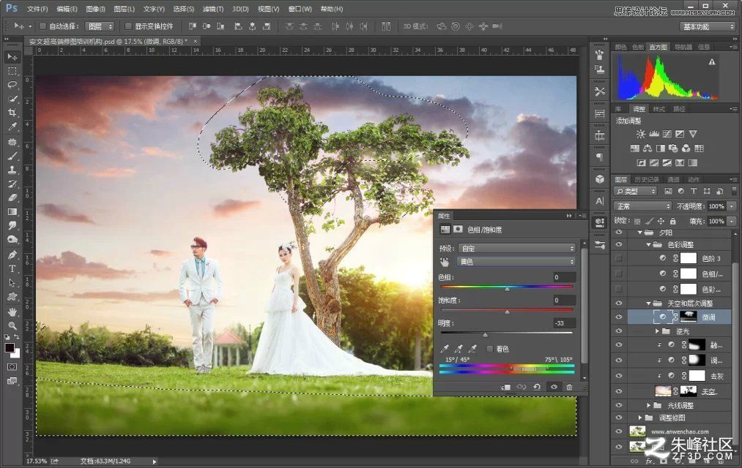Select the Quick Selection tool

12,99
